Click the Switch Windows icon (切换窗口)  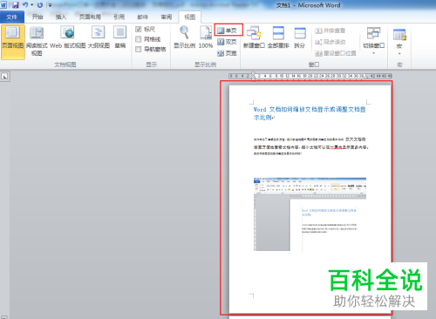(373, 33)
